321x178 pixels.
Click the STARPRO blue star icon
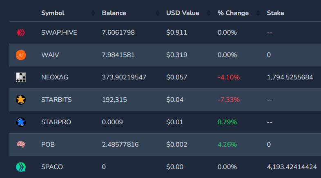pos(21,122)
